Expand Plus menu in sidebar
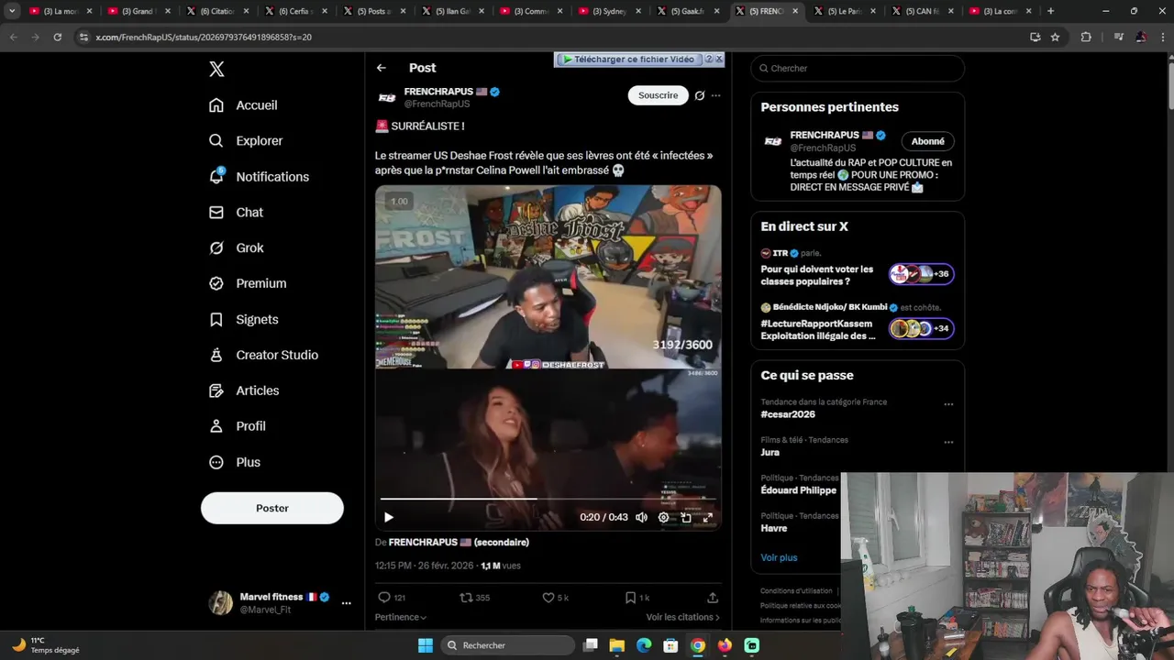 click(235, 463)
